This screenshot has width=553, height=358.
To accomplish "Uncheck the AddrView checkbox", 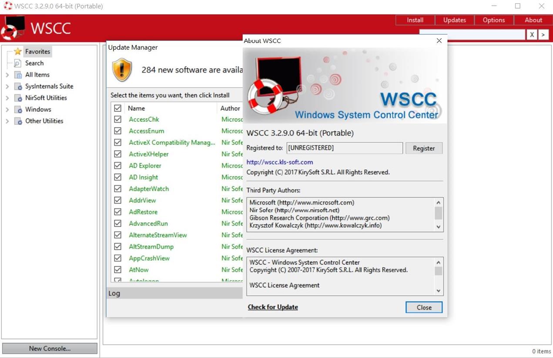I will 117,200.
